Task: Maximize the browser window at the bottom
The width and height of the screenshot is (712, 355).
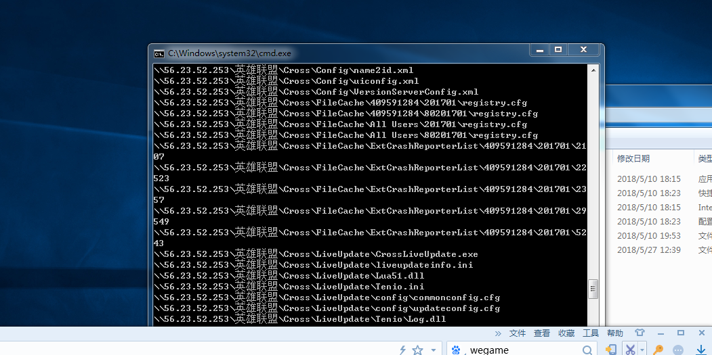Action: 680,333
